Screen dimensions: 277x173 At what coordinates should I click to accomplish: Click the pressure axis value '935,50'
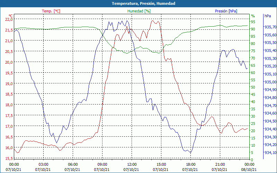270,43
